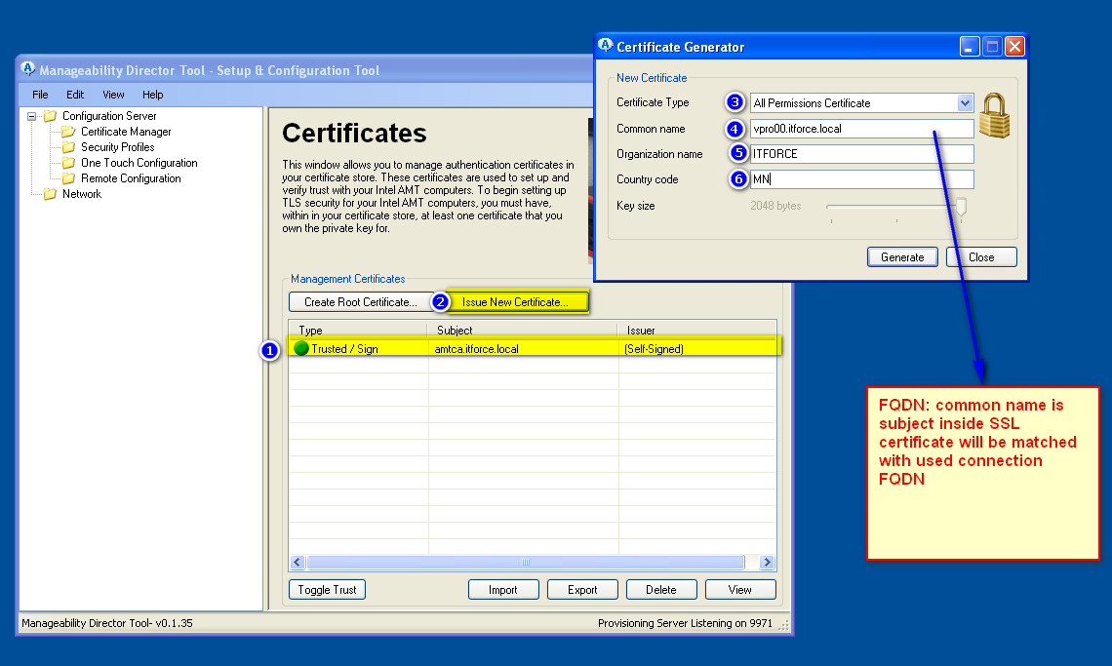The width and height of the screenshot is (1112, 666).
Task: Select Remote Configuration in the tree
Action: [131, 178]
